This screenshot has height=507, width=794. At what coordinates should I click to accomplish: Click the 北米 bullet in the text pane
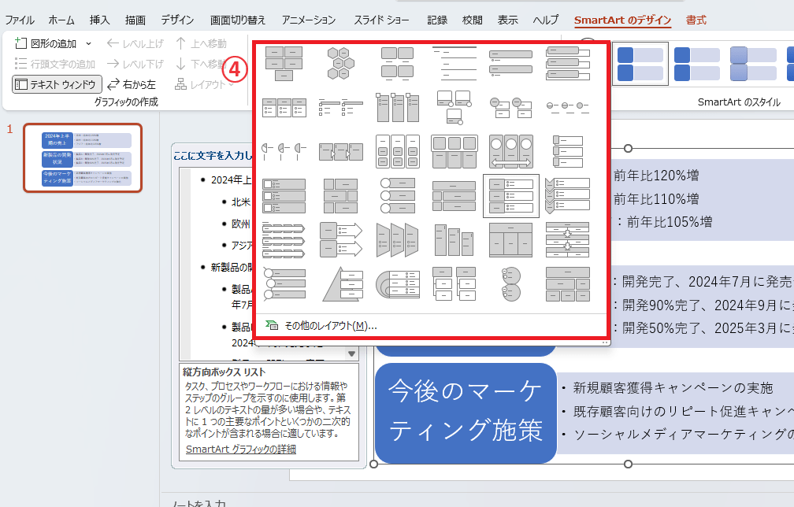(241, 202)
